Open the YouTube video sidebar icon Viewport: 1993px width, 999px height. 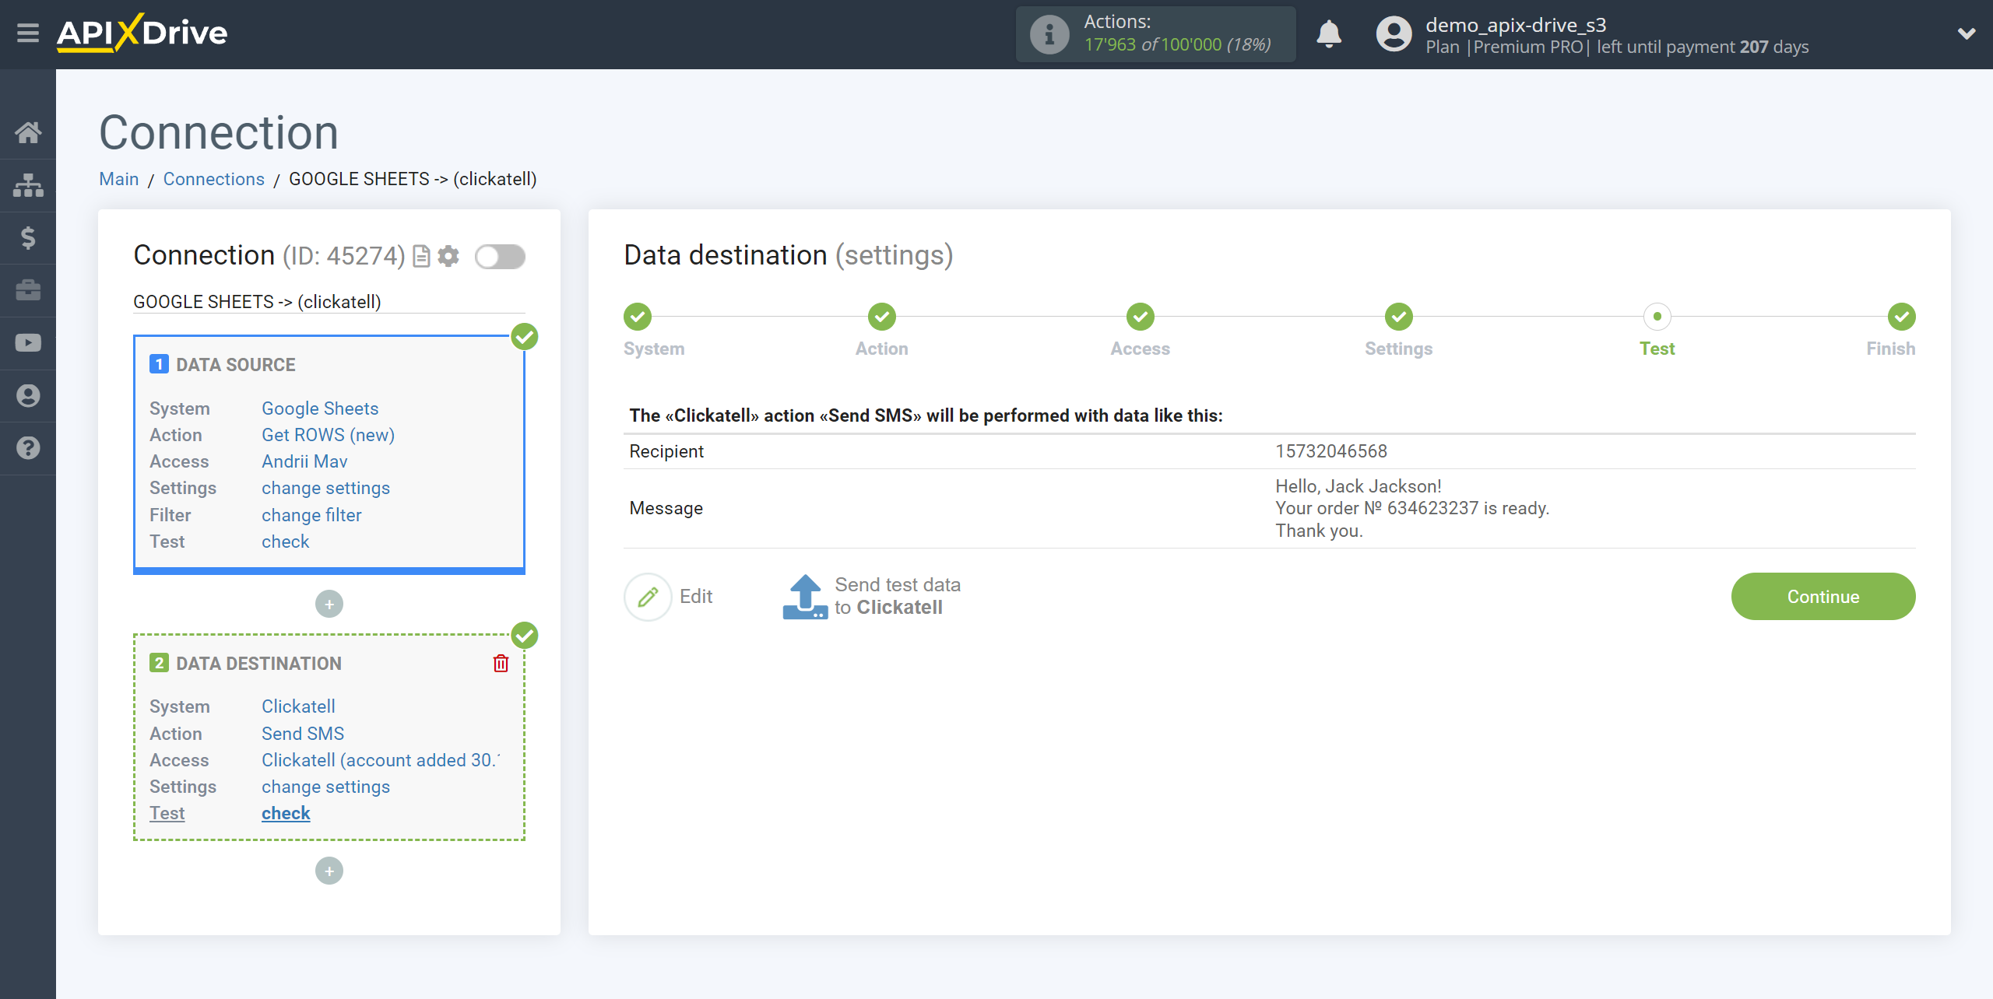coord(28,343)
